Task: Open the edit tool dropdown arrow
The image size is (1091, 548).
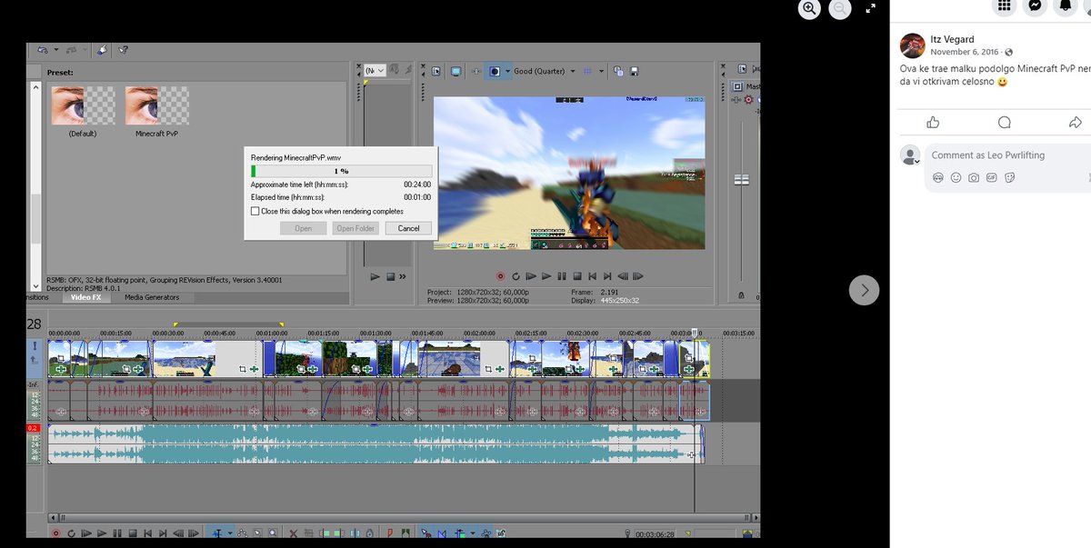Action: [229, 533]
